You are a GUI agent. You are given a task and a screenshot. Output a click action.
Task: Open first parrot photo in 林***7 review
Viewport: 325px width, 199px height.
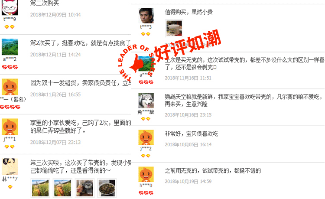tap(40, 188)
